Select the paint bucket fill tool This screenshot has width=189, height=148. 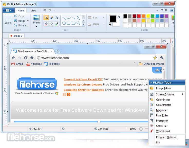46,24
